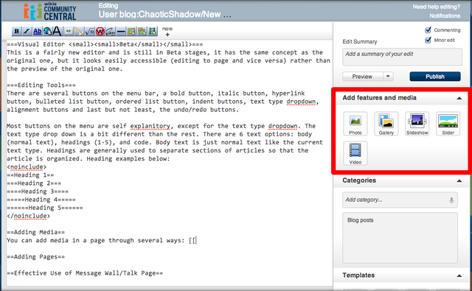Insert your signature with the signature icon
Viewport: 472px width, 291px height.
coord(110,31)
